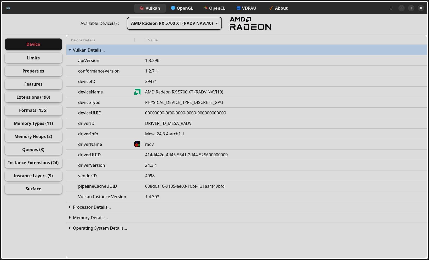
Task: Click the OpenCL flame icon
Action: click(205, 8)
